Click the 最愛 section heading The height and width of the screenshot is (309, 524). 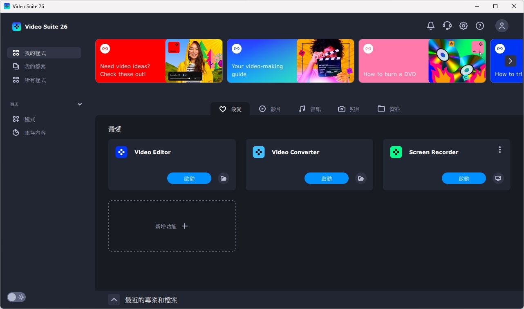coord(115,130)
